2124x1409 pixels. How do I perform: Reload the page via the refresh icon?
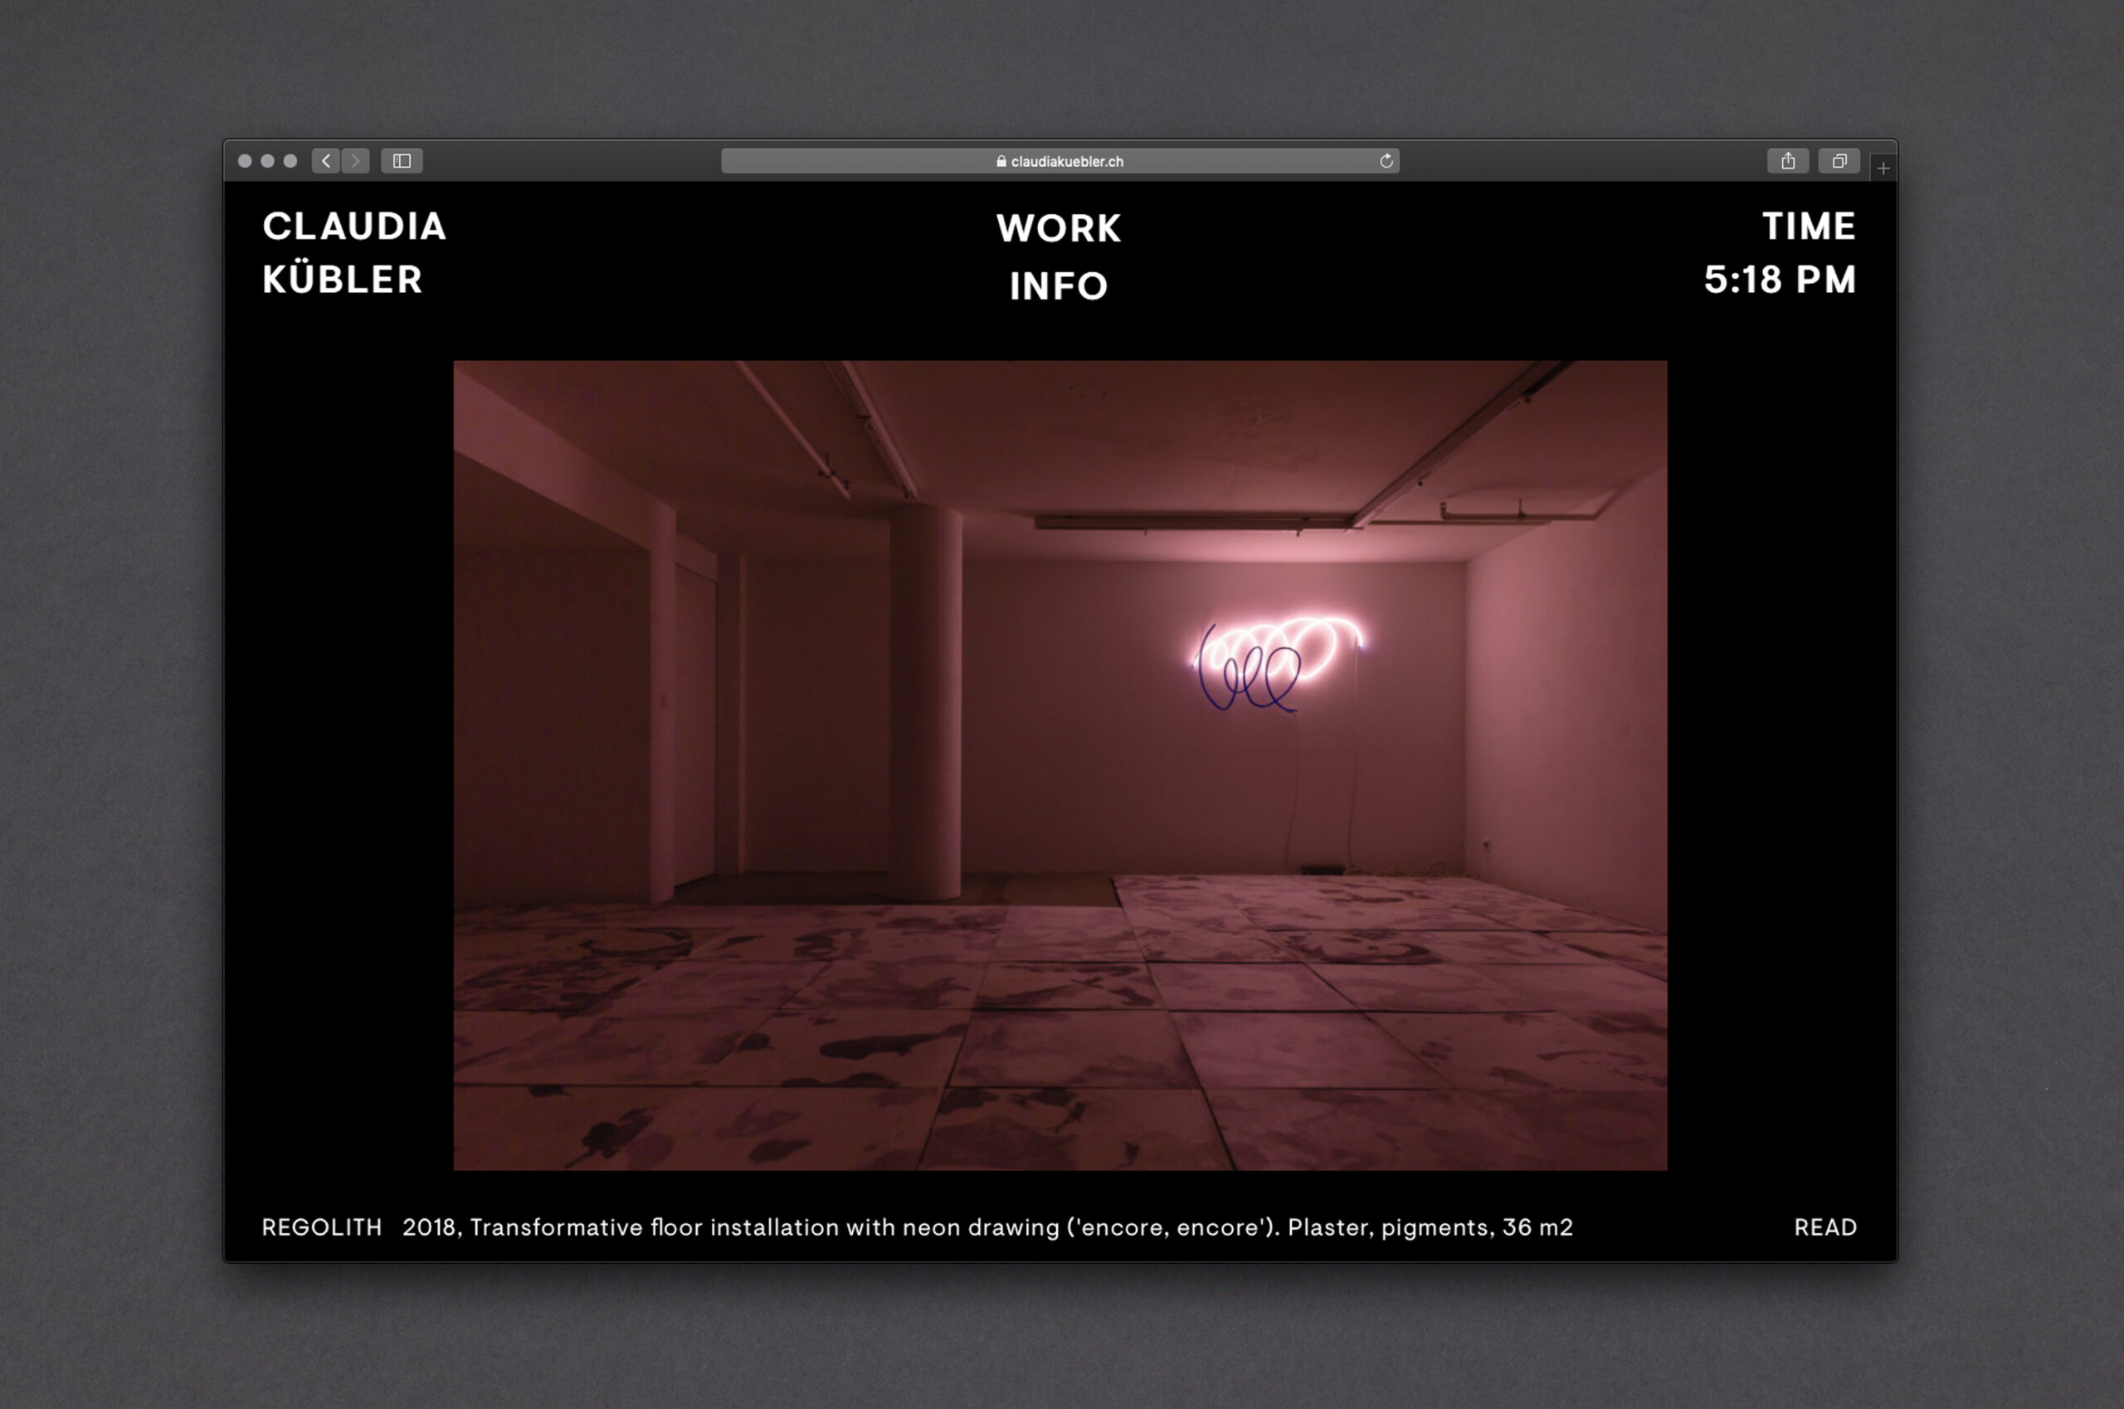pos(1386,161)
